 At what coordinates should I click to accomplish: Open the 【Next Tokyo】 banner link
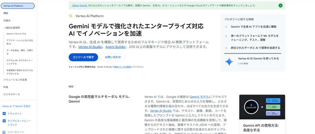[79, 6]
